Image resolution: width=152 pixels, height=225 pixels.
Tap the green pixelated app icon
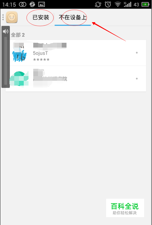tap(19, 79)
